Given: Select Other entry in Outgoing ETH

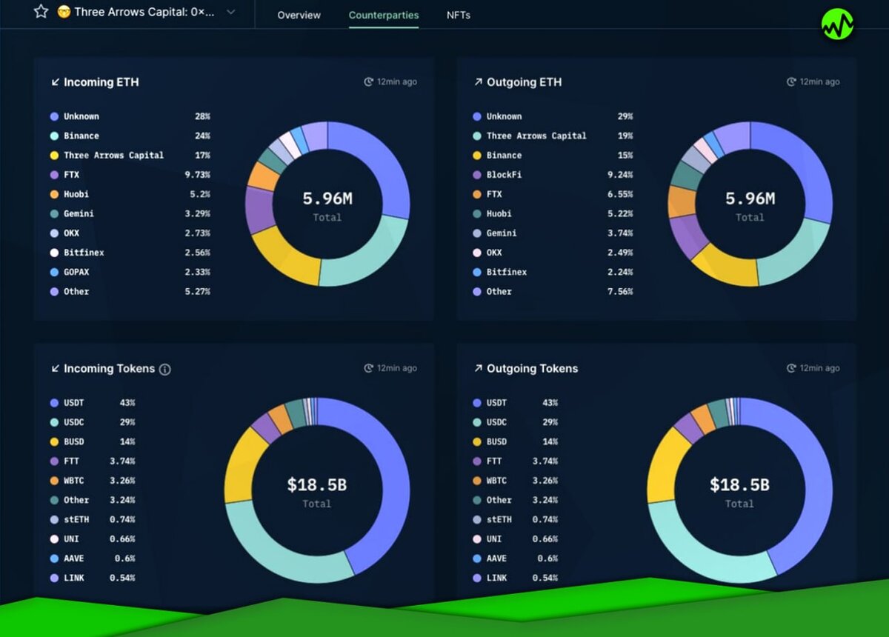Looking at the screenshot, I should tap(553, 291).
